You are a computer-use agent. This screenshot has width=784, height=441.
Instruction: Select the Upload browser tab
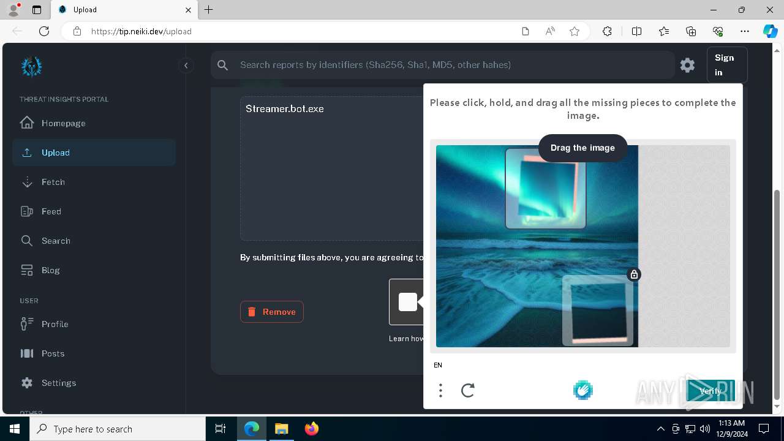point(124,10)
